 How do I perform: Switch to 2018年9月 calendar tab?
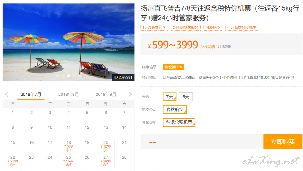click(106, 95)
